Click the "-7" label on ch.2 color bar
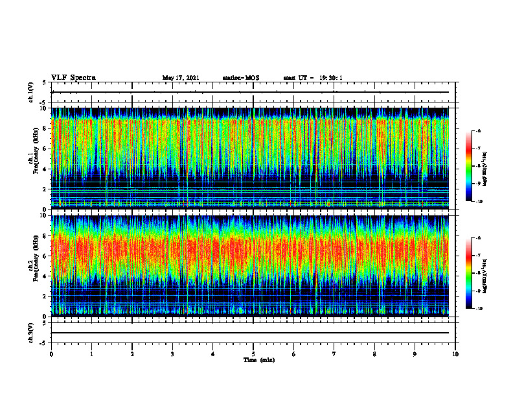 point(478,256)
